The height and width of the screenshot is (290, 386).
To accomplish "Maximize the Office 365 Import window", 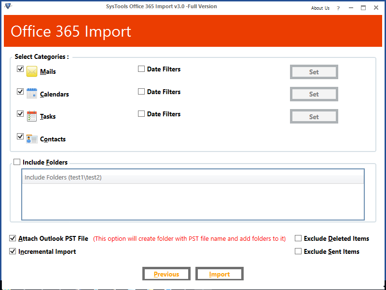I will click(x=363, y=8).
